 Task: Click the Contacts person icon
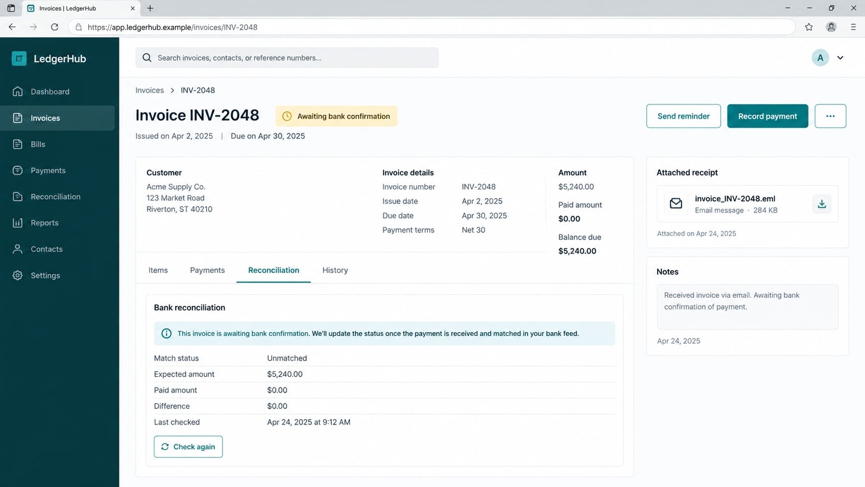18,249
